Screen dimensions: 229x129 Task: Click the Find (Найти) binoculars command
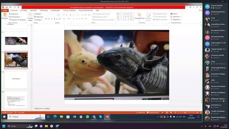point(174,14)
